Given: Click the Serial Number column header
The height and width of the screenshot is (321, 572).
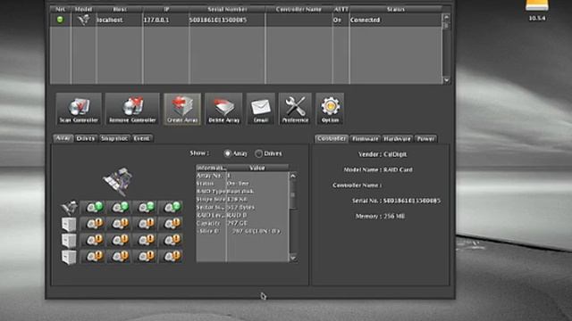Looking at the screenshot, I should tap(227, 9).
